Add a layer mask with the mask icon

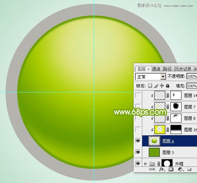click(171, 169)
